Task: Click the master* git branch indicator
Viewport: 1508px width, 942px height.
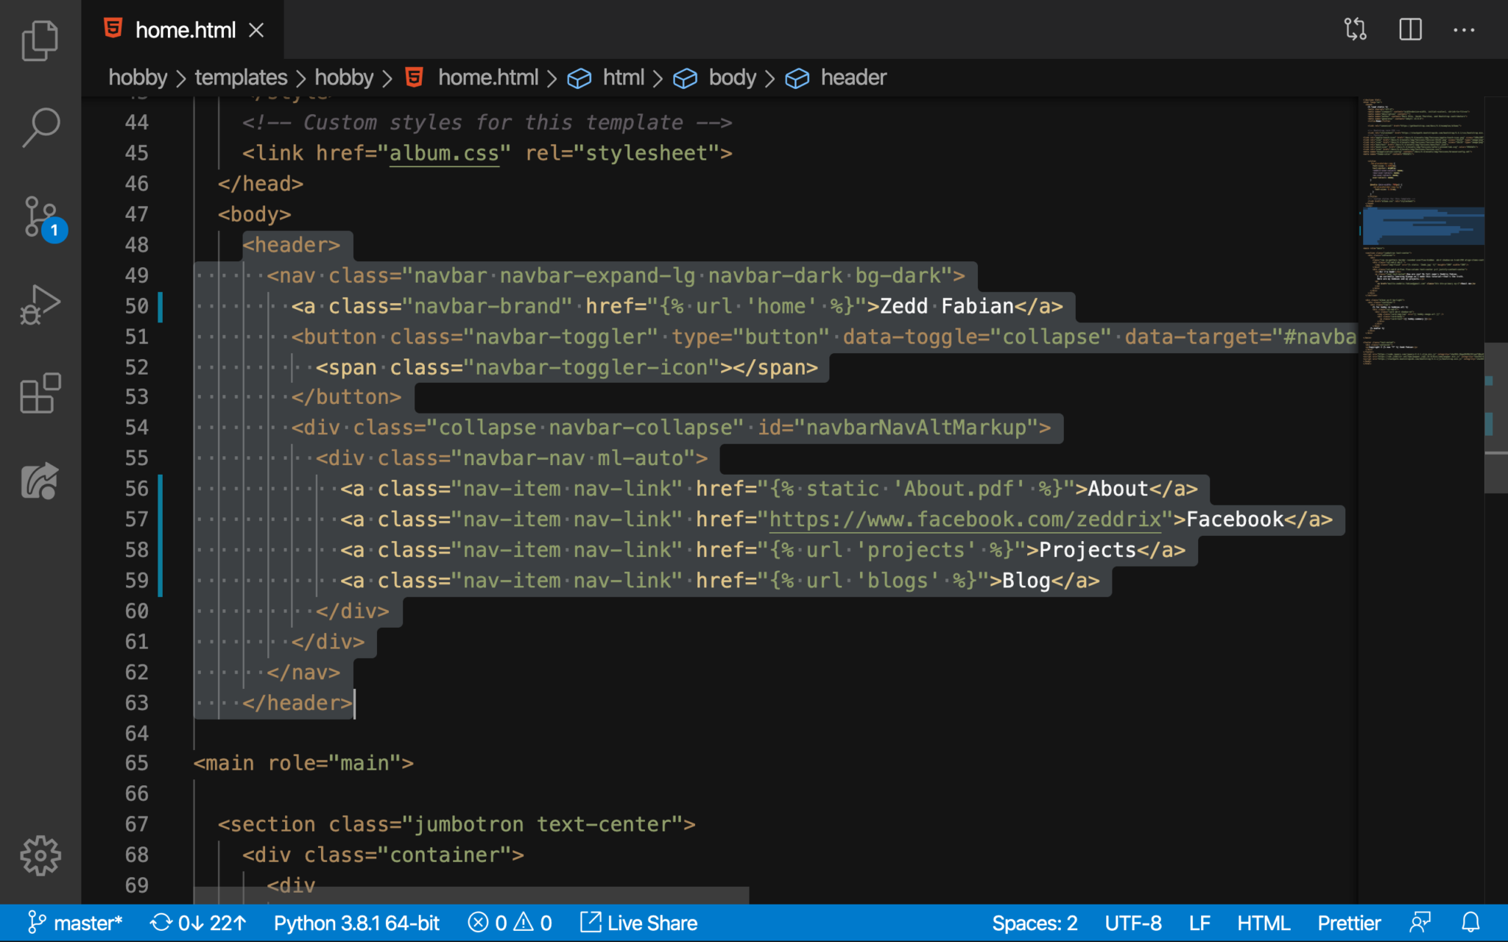Action: 74,923
